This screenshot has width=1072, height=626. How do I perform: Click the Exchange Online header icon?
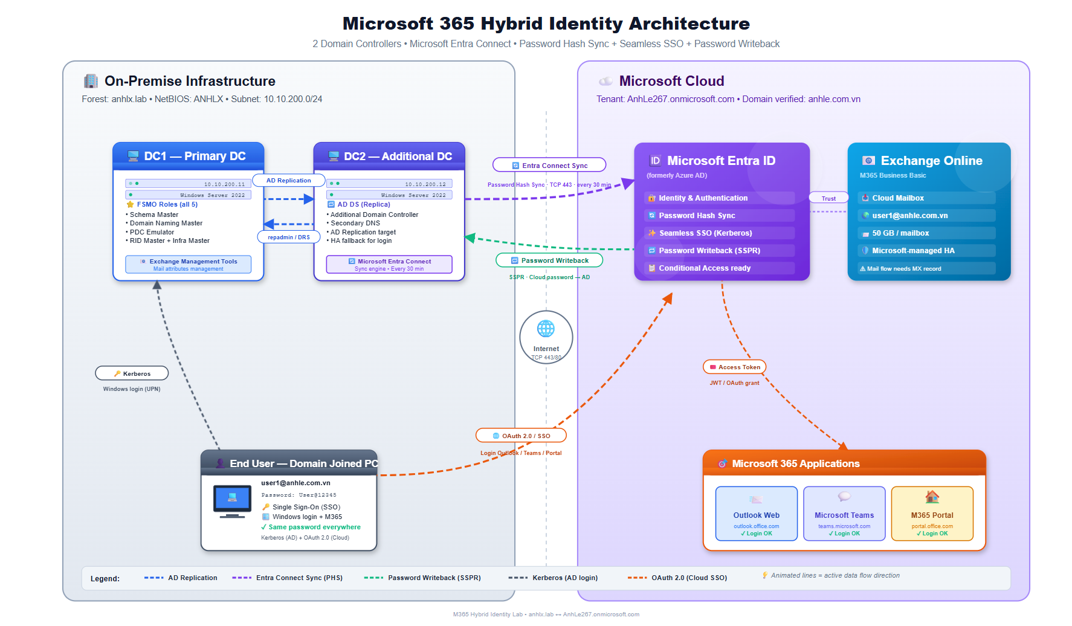(x=868, y=161)
